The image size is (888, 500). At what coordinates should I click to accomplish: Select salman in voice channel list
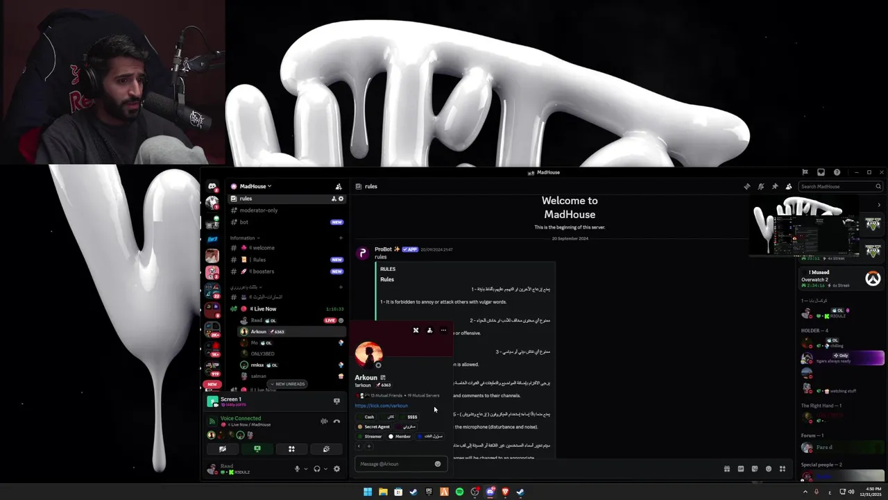[290, 376]
